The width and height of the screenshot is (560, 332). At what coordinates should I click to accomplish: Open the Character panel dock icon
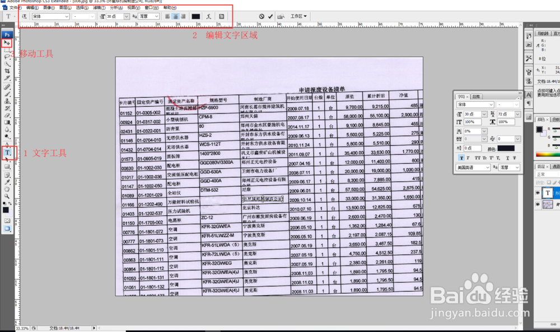click(529, 94)
